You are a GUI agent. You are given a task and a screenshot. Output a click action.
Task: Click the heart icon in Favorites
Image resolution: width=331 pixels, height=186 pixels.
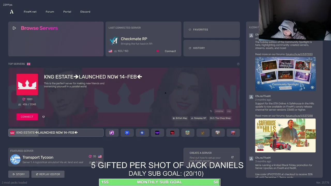coord(190,30)
